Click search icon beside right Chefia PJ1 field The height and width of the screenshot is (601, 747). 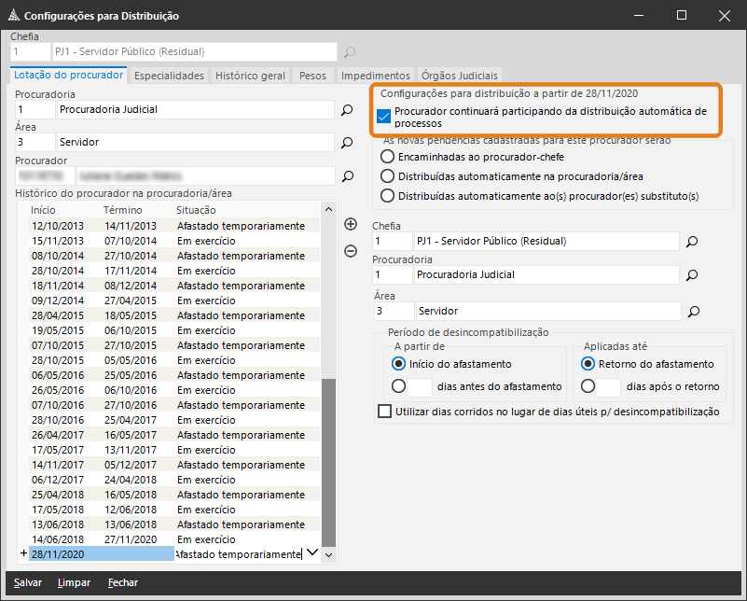[692, 242]
